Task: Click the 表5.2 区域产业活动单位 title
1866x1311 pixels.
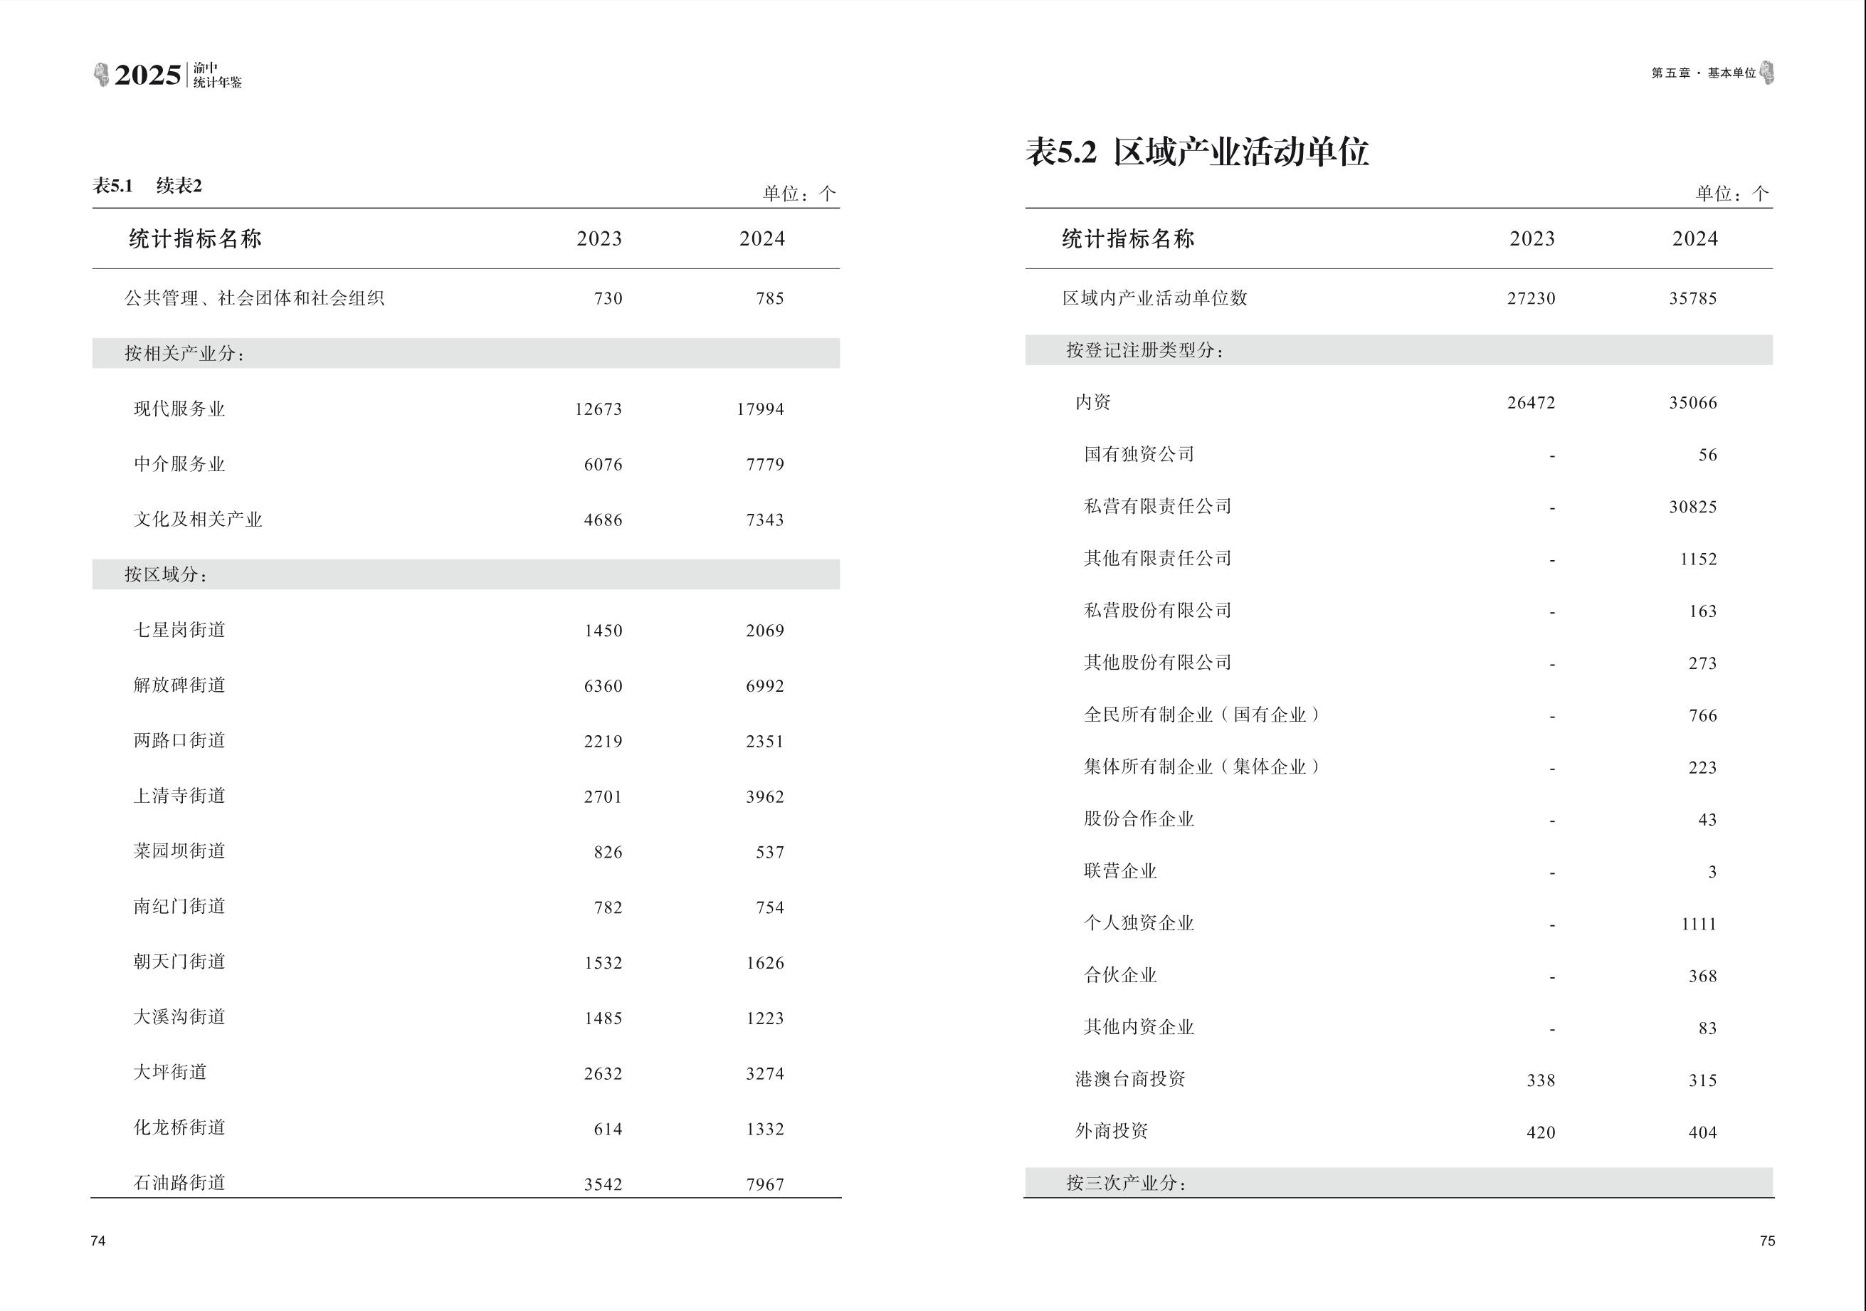Action: (x=1197, y=152)
